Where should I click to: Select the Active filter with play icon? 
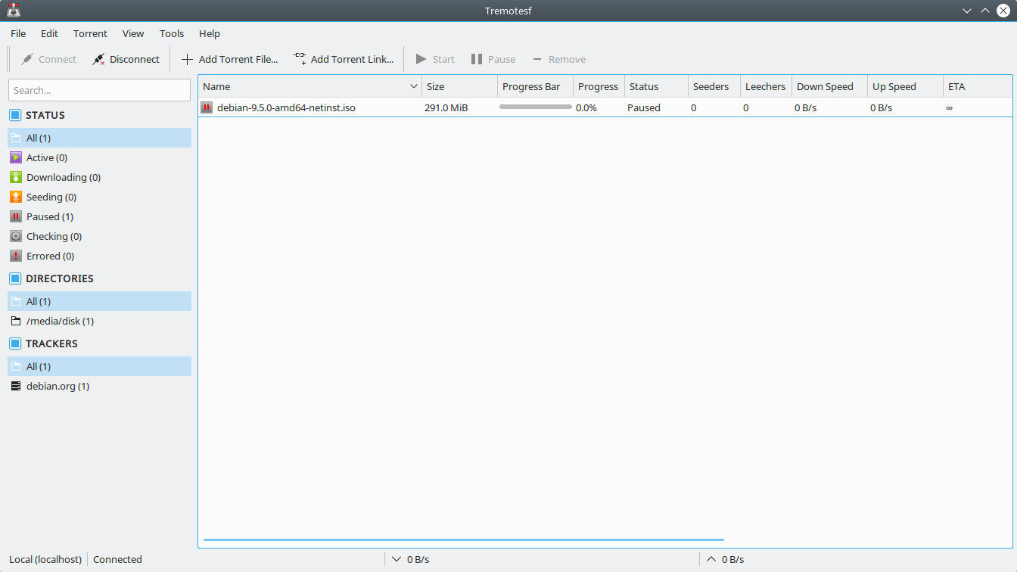(x=16, y=157)
